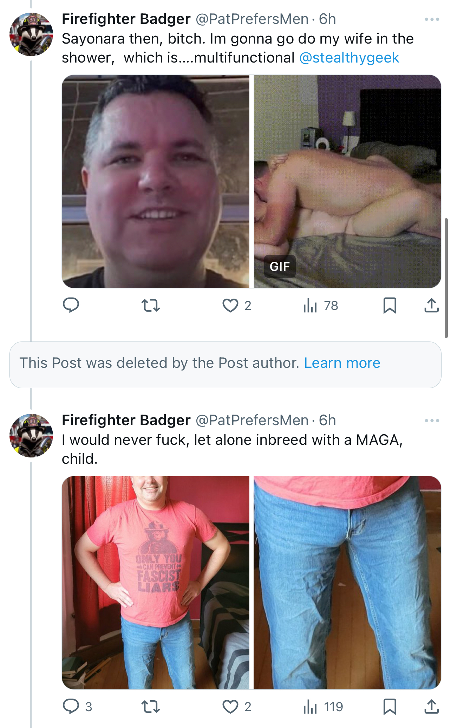Reply to the Sayonara post
This screenshot has height=728, width=451.
coord(71,305)
